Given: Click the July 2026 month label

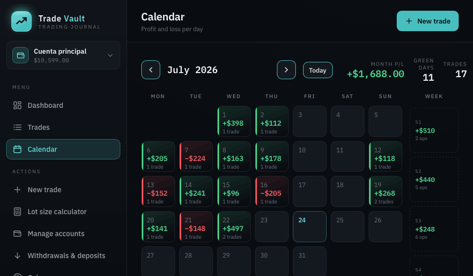Looking at the screenshot, I should coord(192,70).
